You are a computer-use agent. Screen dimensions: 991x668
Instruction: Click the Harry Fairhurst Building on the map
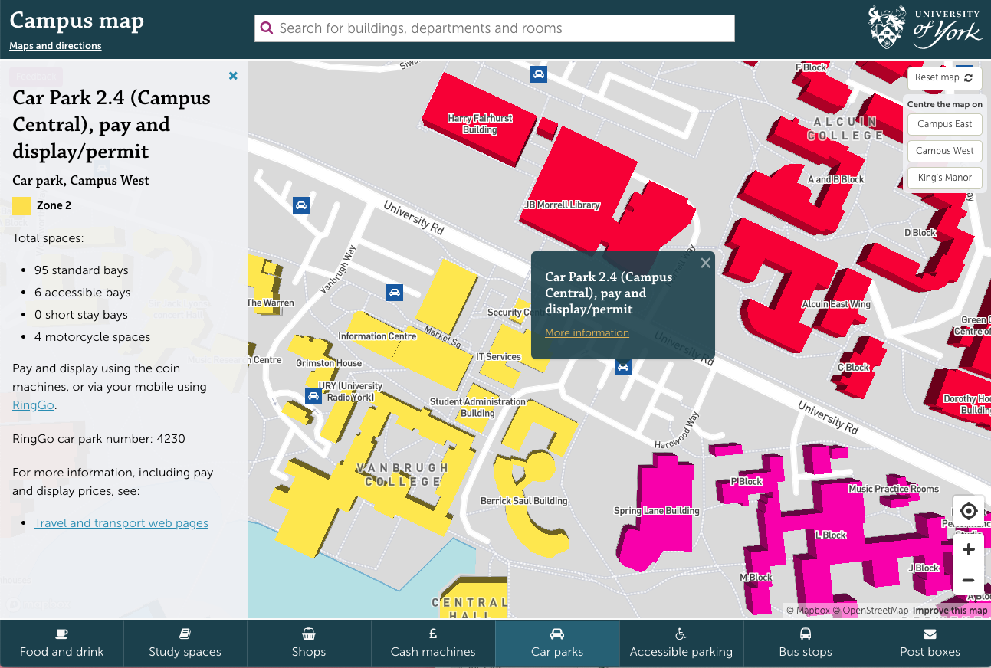click(480, 124)
